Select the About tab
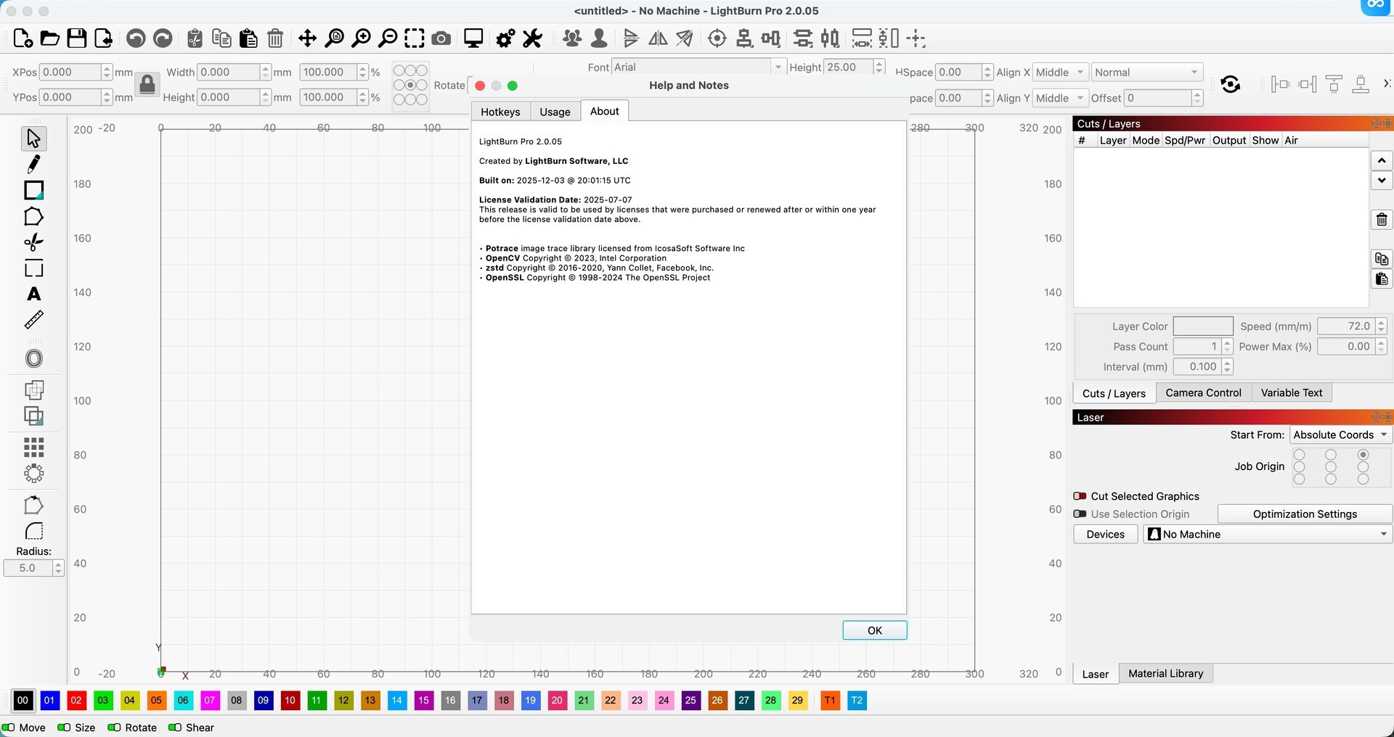This screenshot has height=737, width=1394. pyautogui.click(x=605, y=111)
